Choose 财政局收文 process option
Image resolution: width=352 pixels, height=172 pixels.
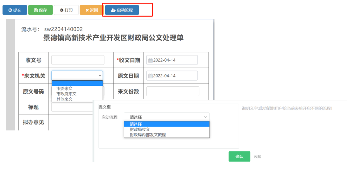click(140, 129)
